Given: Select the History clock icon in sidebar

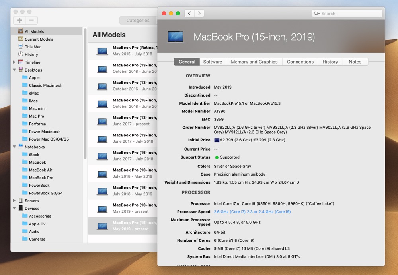Looking at the screenshot, I should click(21, 54).
